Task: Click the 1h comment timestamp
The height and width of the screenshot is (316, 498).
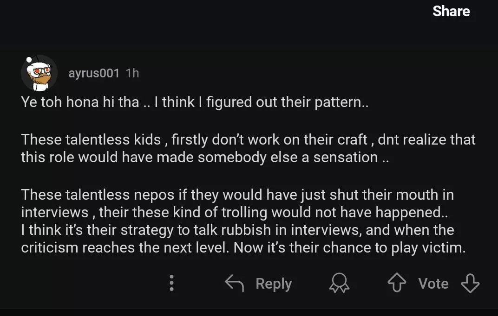Action: (x=132, y=73)
